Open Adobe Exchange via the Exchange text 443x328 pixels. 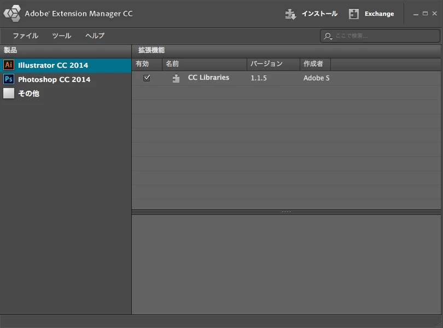(x=379, y=14)
